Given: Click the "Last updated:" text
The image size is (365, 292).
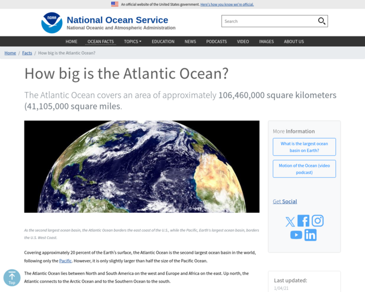Looking at the screenshot, I should (290, 281).
